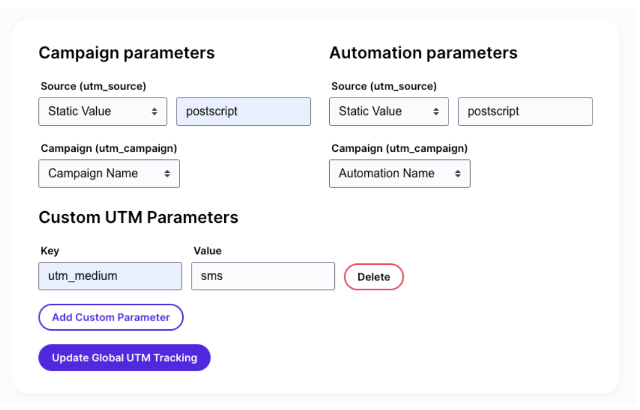Focus the utm_medium Key field

(x=110, y=276)
